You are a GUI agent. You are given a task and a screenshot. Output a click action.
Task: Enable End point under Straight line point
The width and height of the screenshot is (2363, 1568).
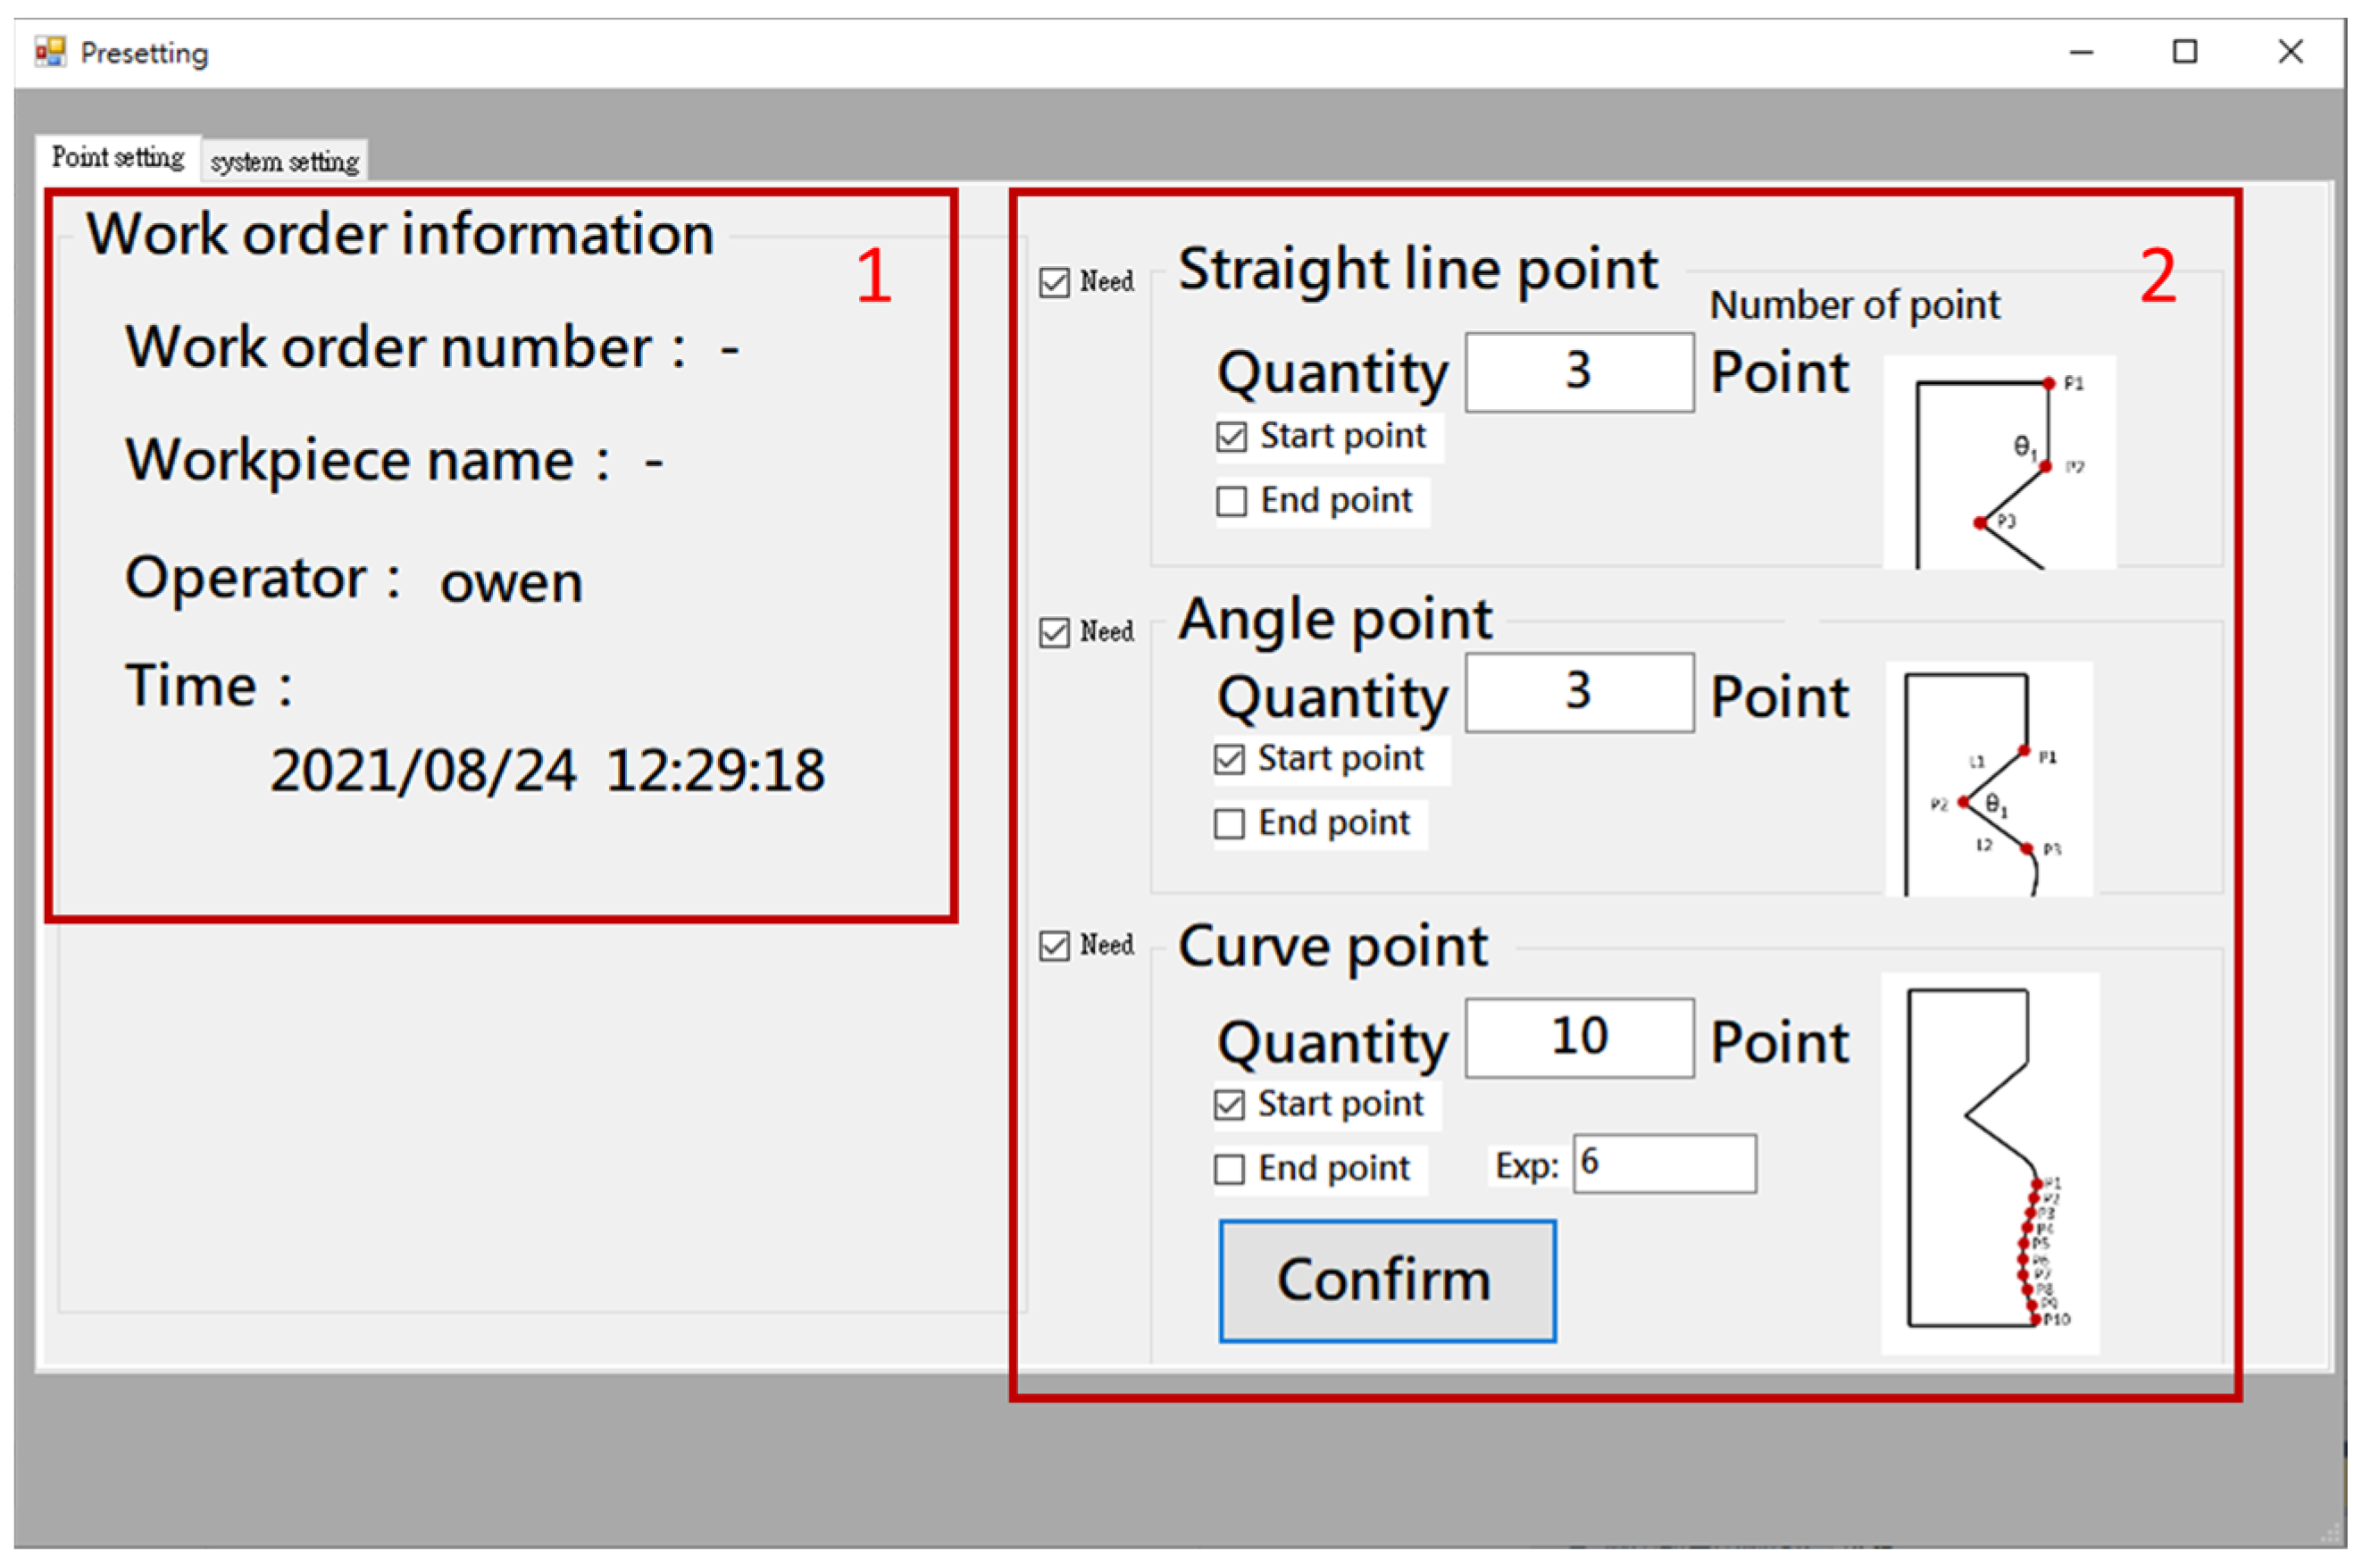coord(1231,501)
